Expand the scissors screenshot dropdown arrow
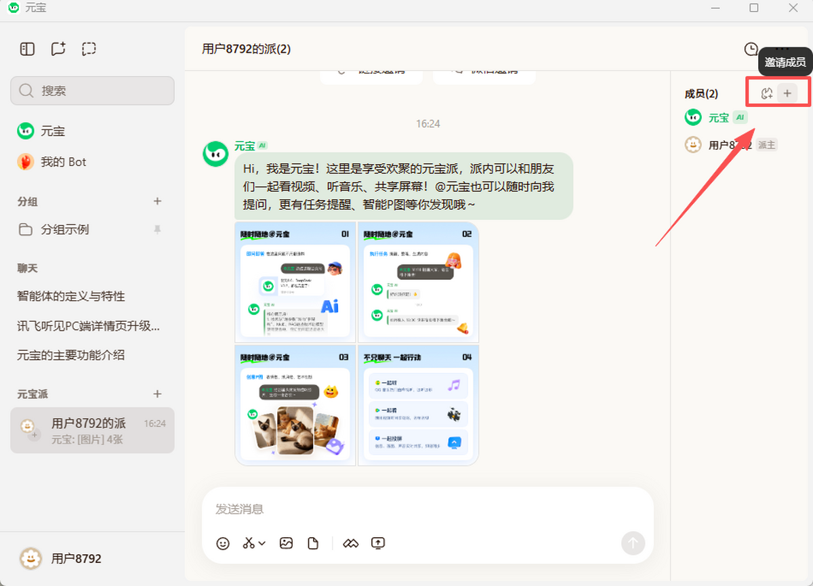Screen dimensions: 813x586 click(x=262, y=543)
